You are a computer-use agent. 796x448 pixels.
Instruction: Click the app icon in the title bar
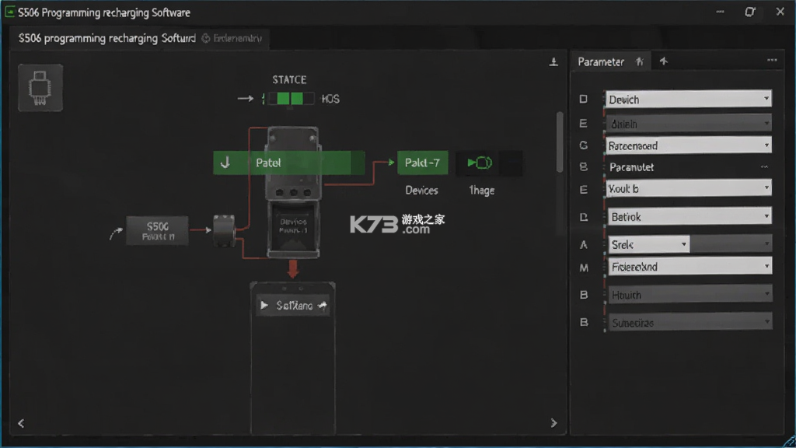point(9,12)
